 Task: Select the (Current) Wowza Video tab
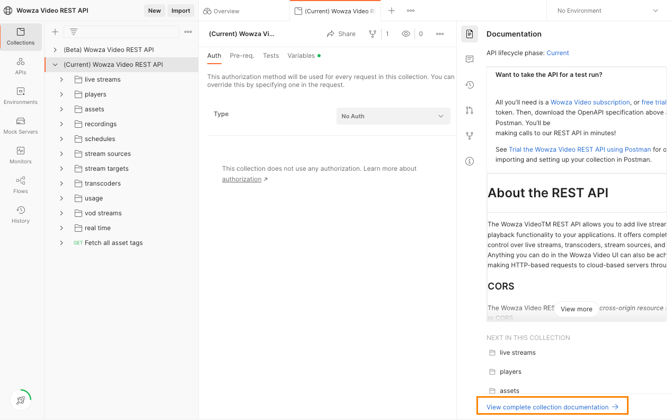pyautogui.click(x=334, y=11)
